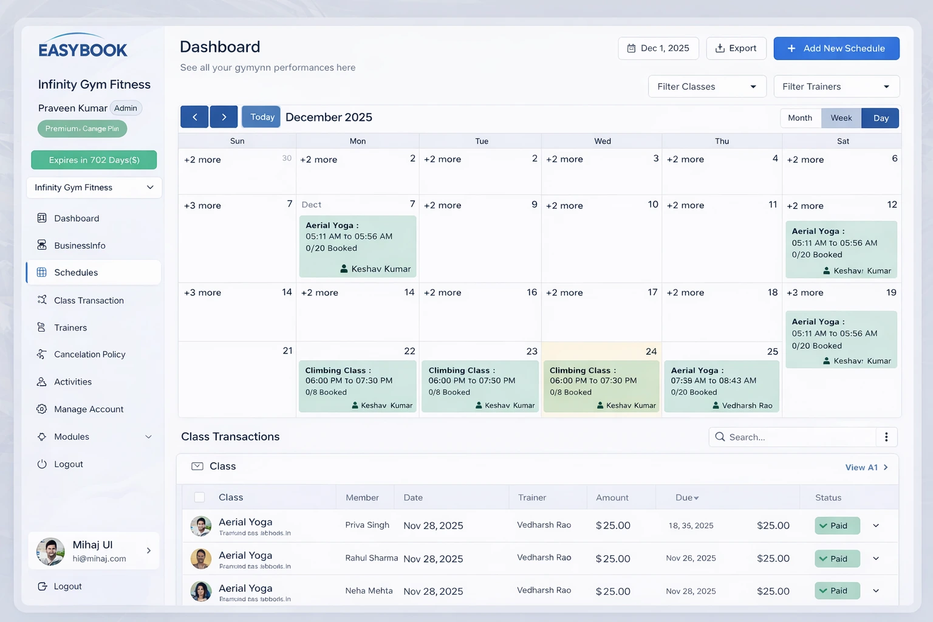Open Activities from the sidebar menu
The image size is (933, 622).
[73, 381]
